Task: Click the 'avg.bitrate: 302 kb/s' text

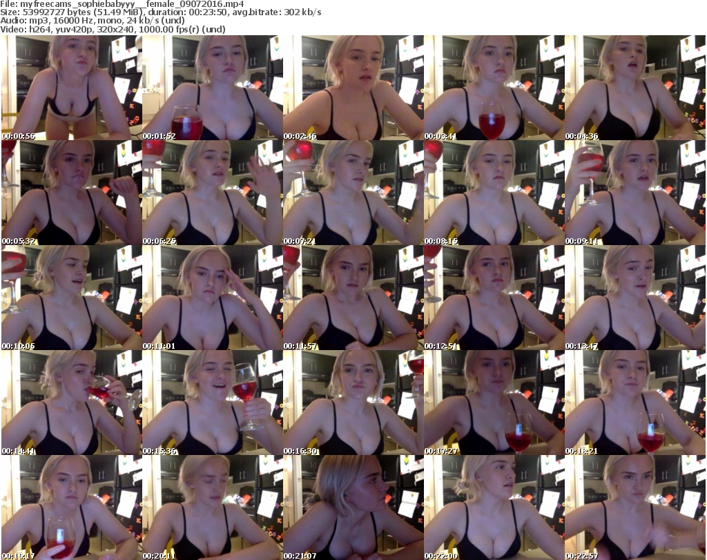Action: (x=277, y=12)
